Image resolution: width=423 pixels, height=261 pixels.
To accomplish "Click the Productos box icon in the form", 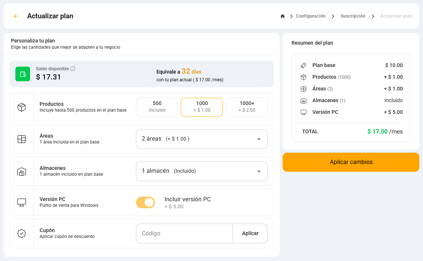I will click(x=22, y=107).
